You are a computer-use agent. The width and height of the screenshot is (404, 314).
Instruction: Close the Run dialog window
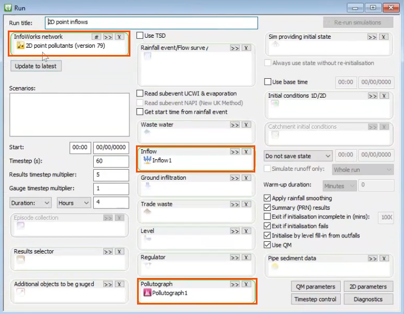click(391, 8)
